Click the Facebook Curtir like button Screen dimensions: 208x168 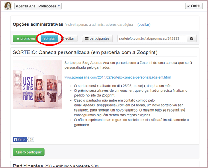pos(20,139)
